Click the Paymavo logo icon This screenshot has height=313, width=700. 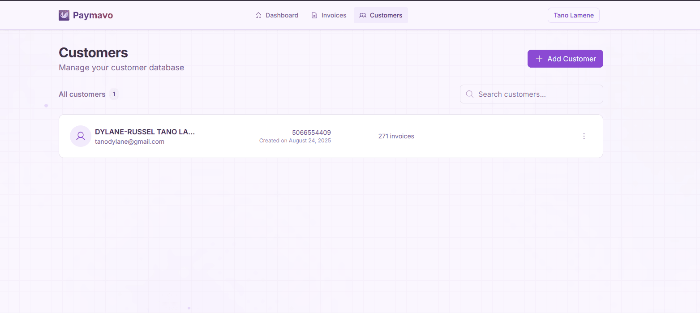[x=64, y=15]
